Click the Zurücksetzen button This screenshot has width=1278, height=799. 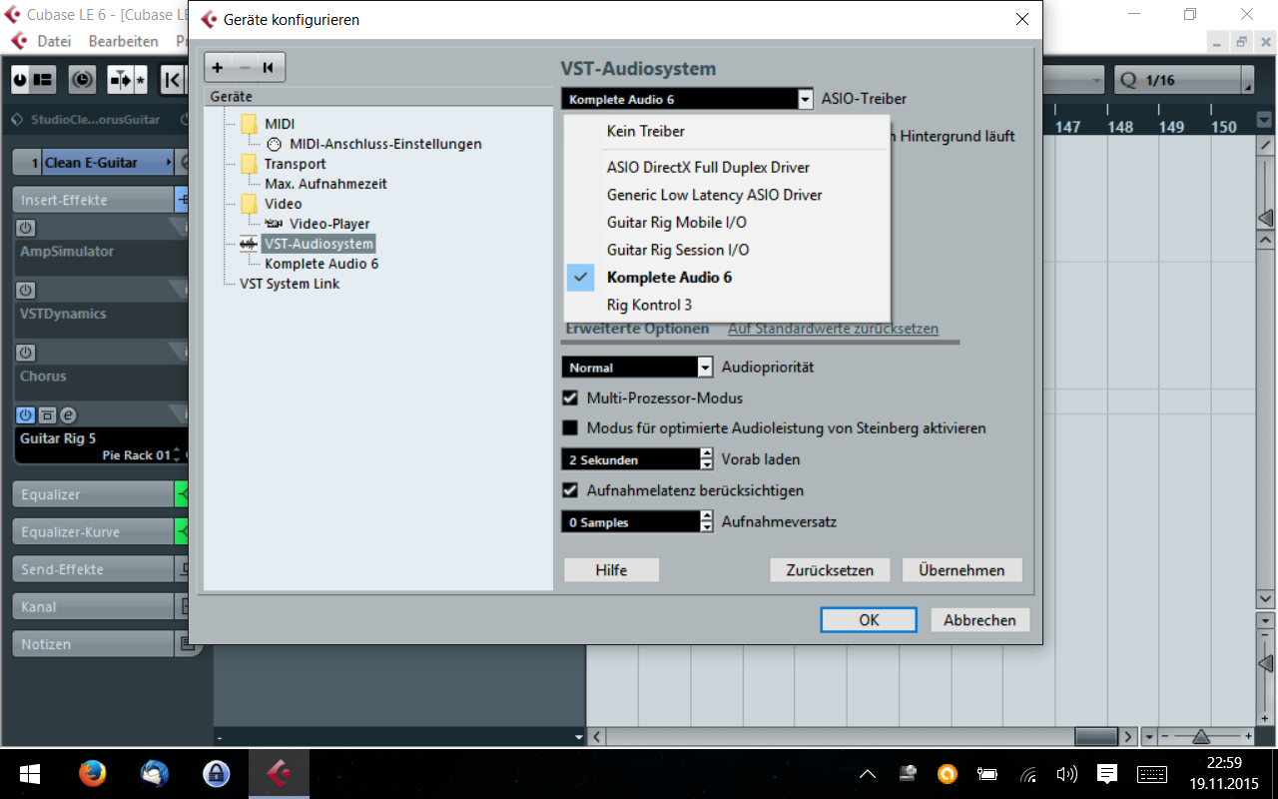(x=830, y=570)
